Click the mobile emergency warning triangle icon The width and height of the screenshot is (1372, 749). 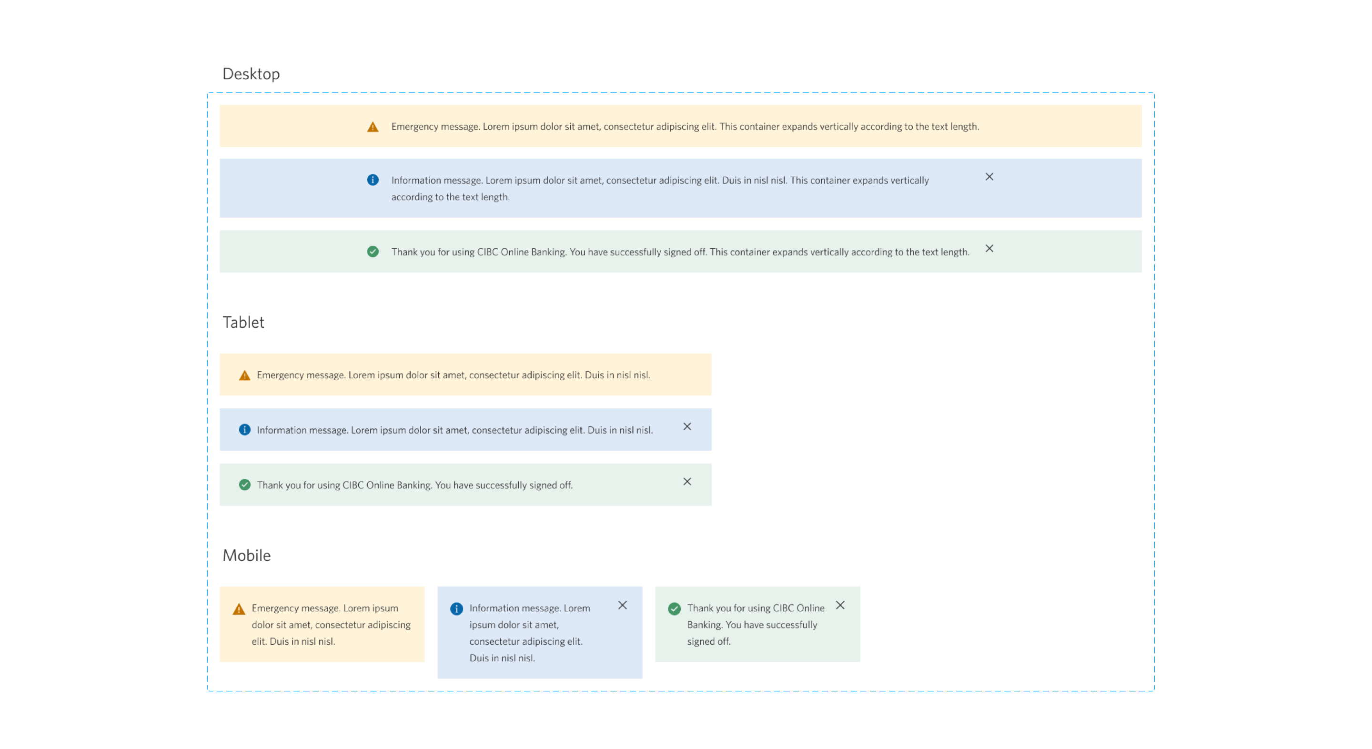point(239,609)
